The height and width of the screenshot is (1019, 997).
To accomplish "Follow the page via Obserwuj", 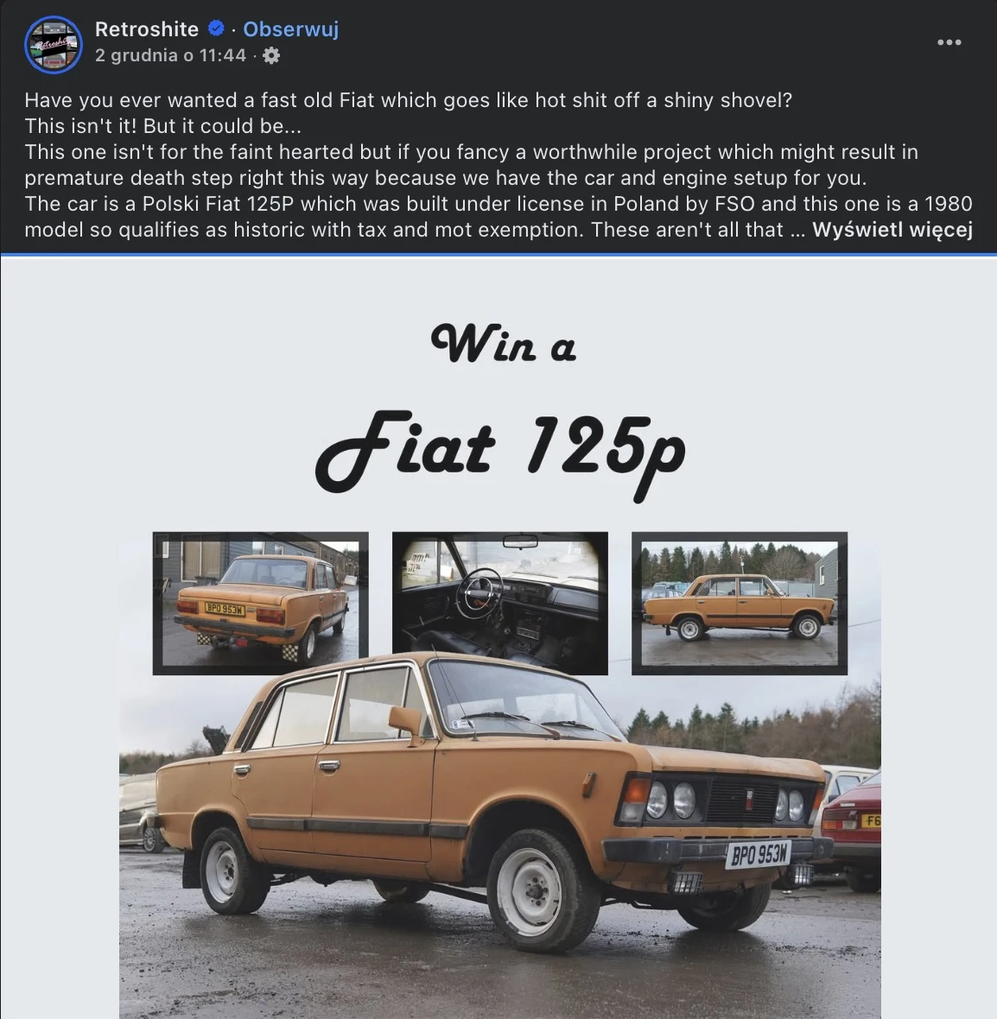I will click(290, 28).
